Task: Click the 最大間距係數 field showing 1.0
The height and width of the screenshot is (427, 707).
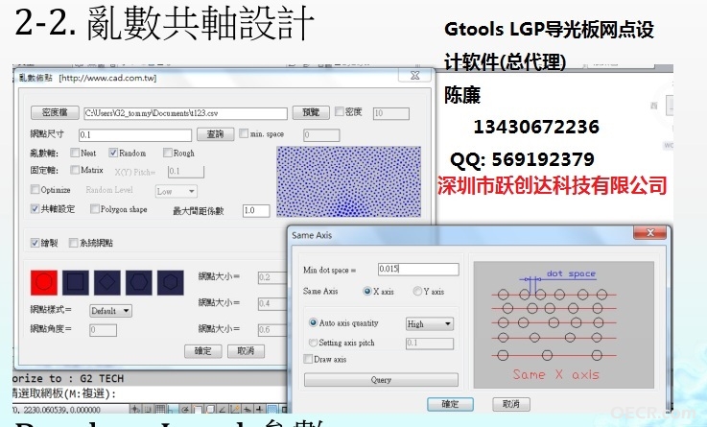Action: coord(256,210)
